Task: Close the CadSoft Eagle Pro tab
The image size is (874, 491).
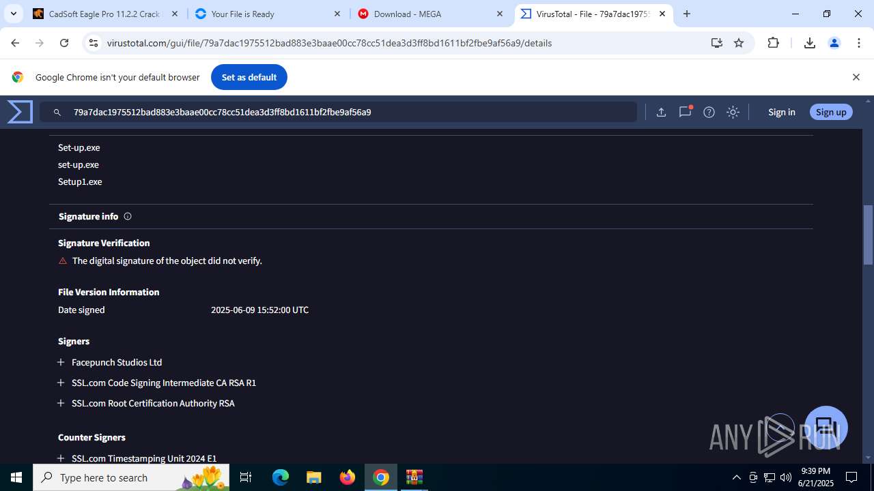Action: coord(175,14)
